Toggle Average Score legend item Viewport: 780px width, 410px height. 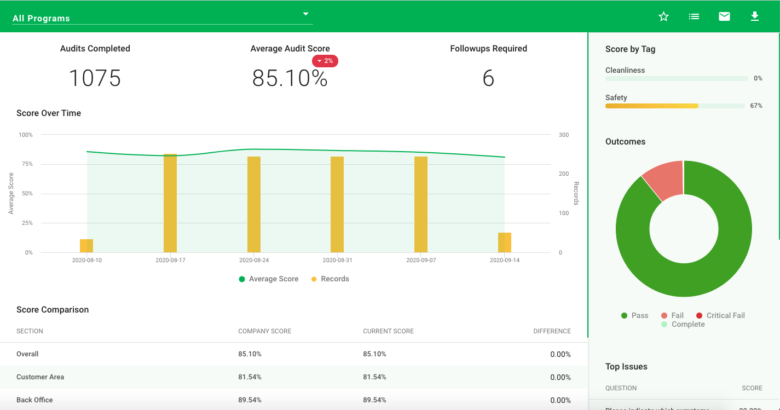pos(269,279)
